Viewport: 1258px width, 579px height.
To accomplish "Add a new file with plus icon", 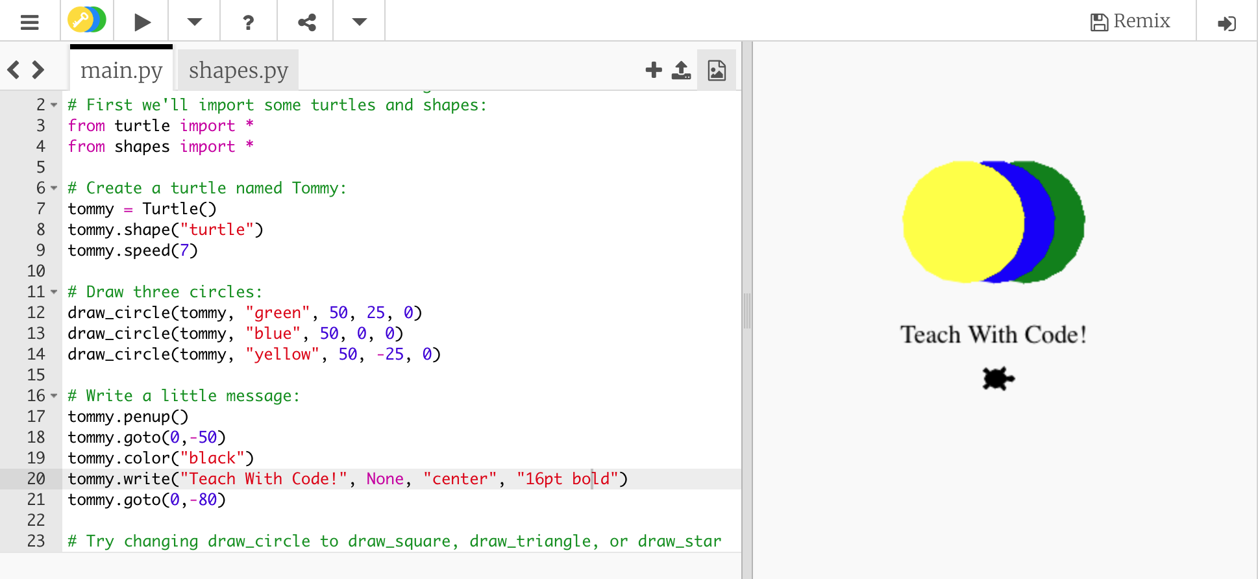I will tap(654, 70).
